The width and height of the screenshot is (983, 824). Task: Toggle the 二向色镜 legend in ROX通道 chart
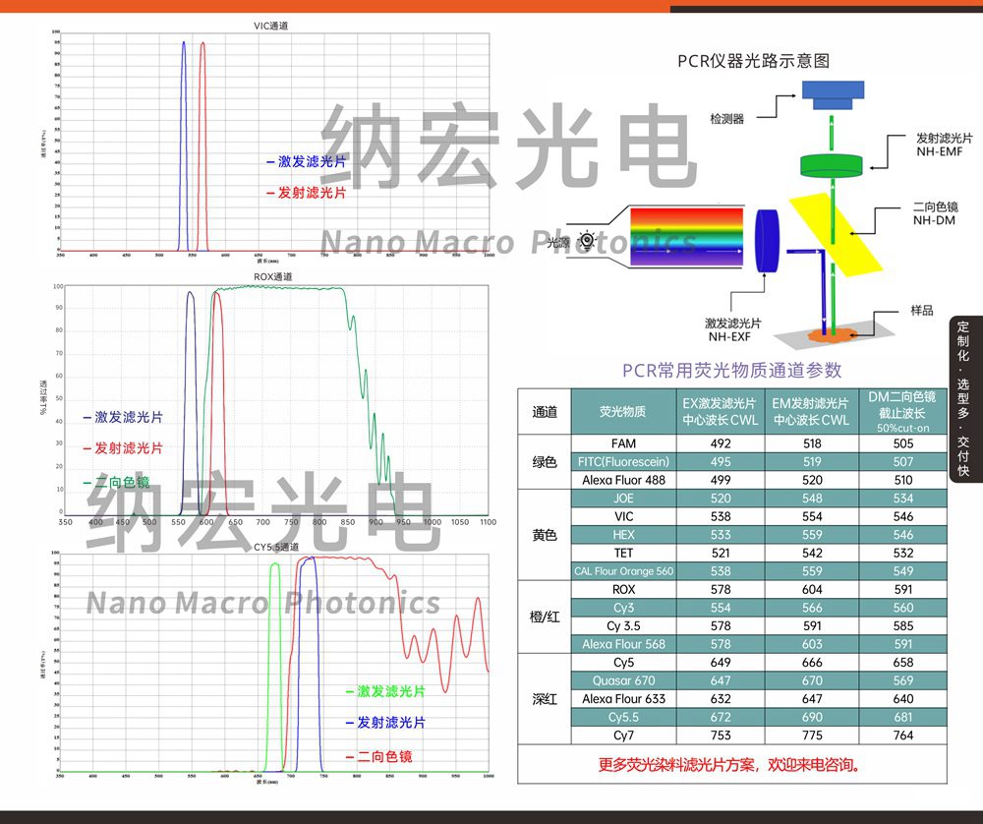[115, 480]
